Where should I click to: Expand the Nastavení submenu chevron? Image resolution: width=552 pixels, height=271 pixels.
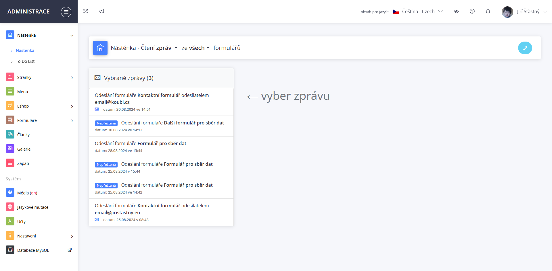[x=72, y=236]
